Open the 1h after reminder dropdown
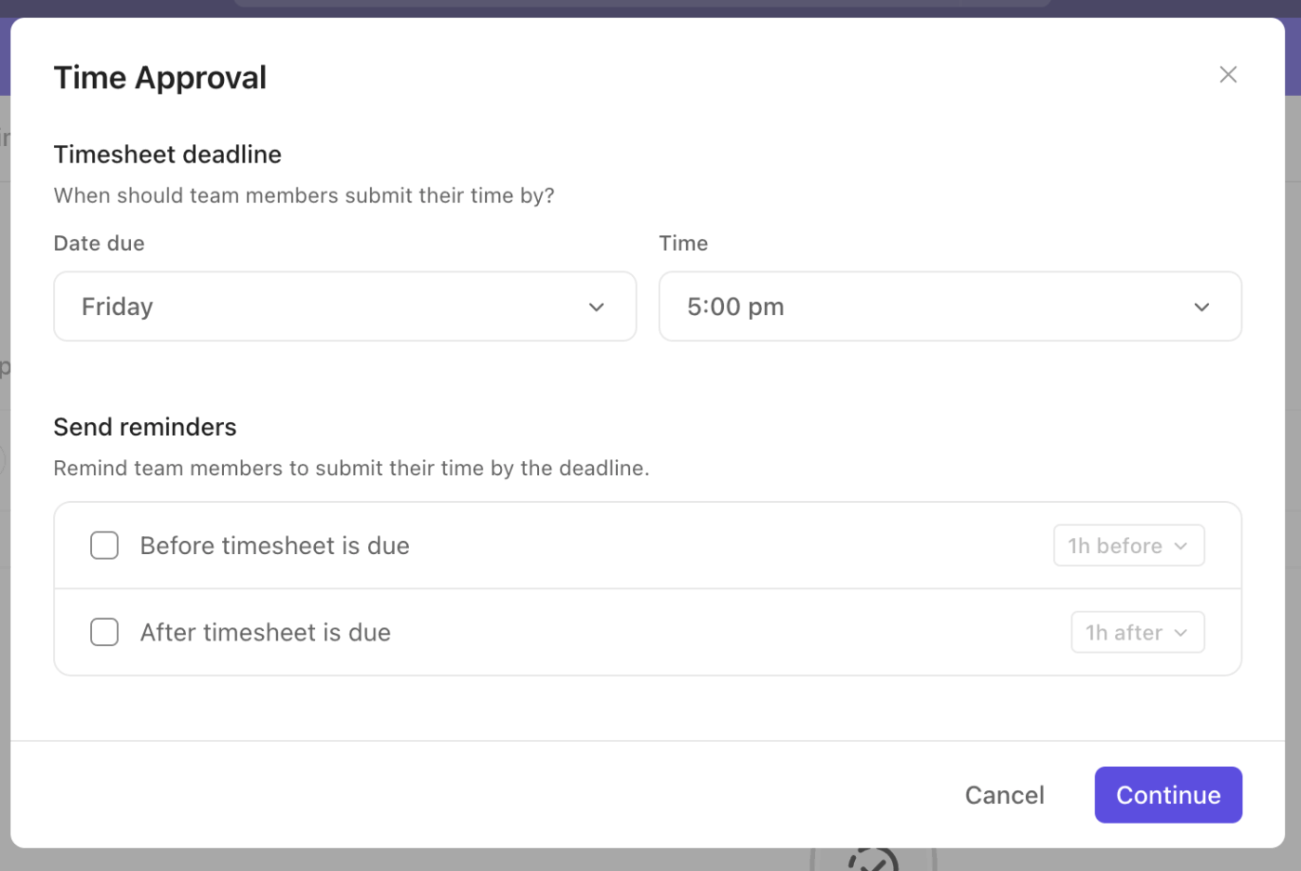 tap(1137, 632)
